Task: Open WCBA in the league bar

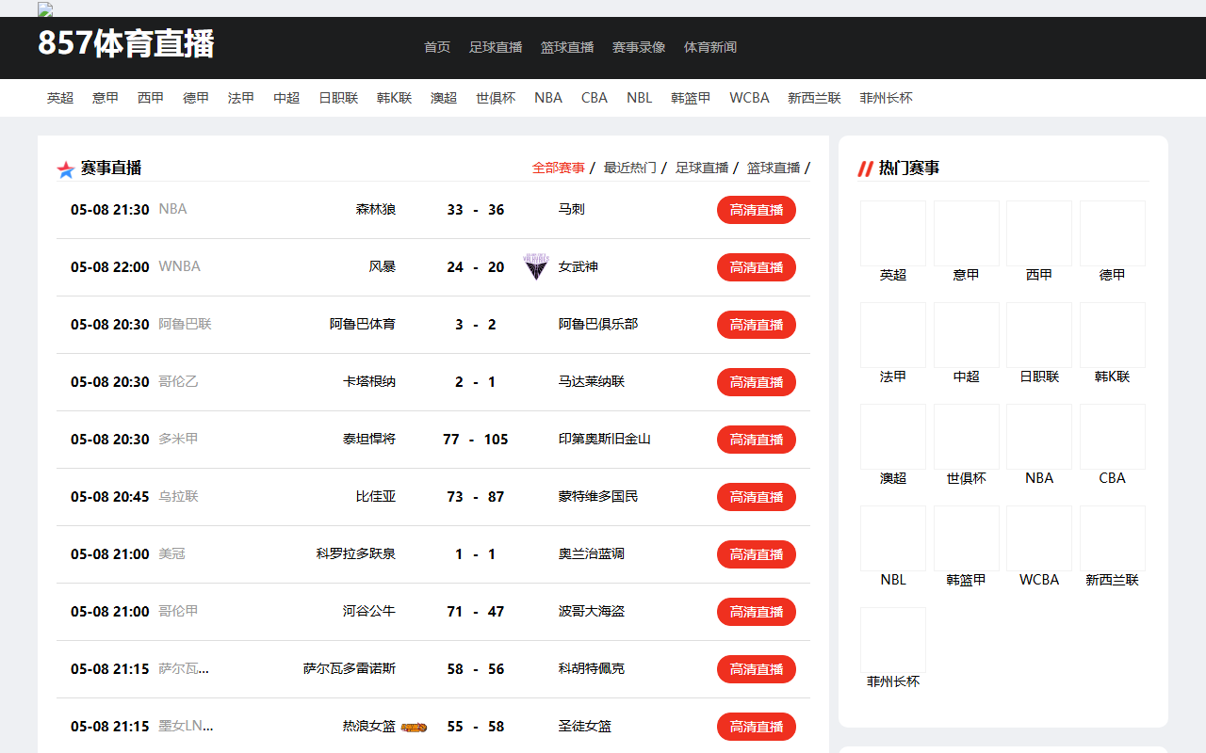Action: point(749,98)
